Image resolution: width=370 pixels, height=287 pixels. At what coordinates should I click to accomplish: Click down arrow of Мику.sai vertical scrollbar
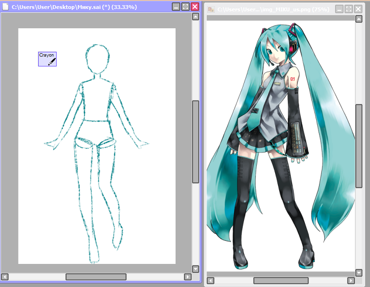(x=195, y=269)
